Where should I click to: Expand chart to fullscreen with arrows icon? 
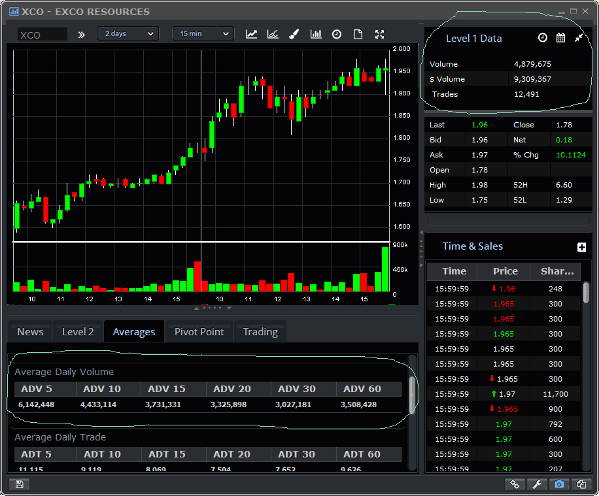(x=379, y=34)
